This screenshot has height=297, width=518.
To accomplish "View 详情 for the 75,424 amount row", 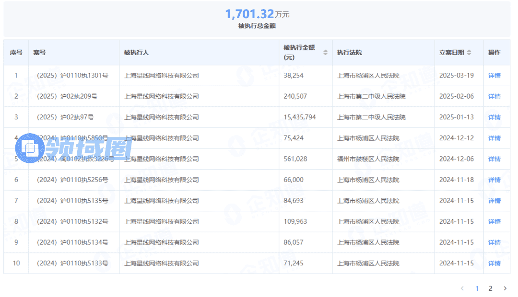I will tap(494, 138).
